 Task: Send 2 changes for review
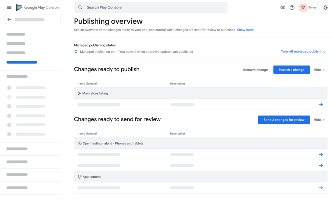pos(284,120)
